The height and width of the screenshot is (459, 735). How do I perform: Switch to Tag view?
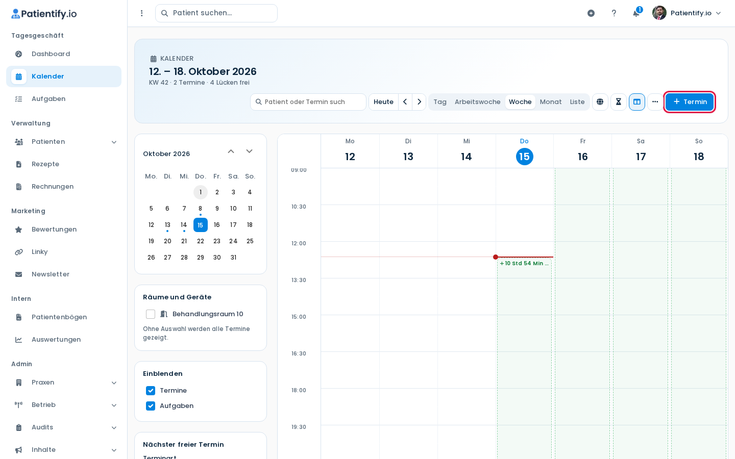tap(440, 102)
